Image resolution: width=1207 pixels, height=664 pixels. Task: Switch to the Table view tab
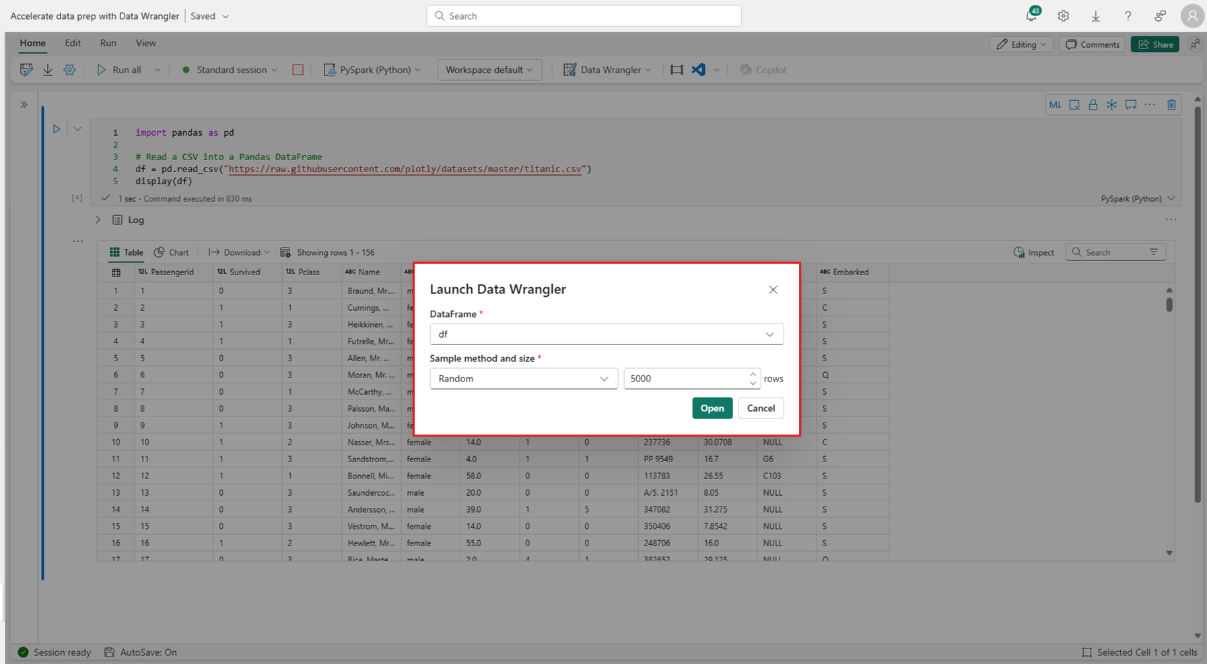(x=127, y=252)
